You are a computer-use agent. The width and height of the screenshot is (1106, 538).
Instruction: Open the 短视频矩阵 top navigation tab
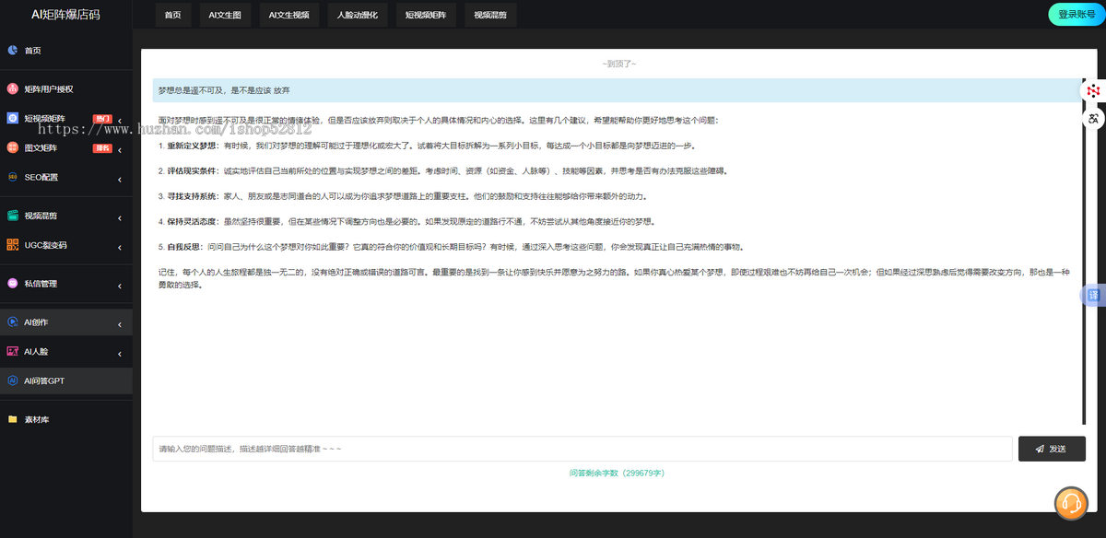pos(425,15)
